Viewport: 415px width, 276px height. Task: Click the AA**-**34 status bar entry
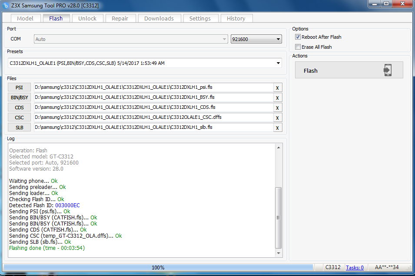pos(387,267)
